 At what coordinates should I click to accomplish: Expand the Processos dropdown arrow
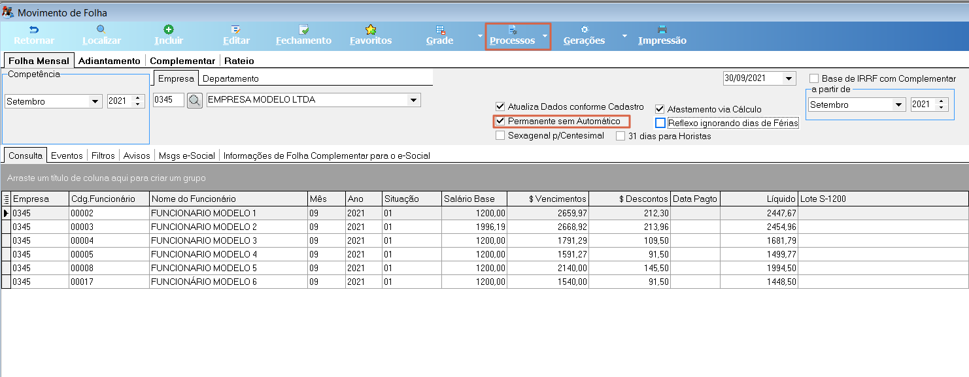(x=545, y=36)
